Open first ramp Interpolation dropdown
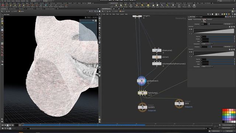 tap(206, 44)
